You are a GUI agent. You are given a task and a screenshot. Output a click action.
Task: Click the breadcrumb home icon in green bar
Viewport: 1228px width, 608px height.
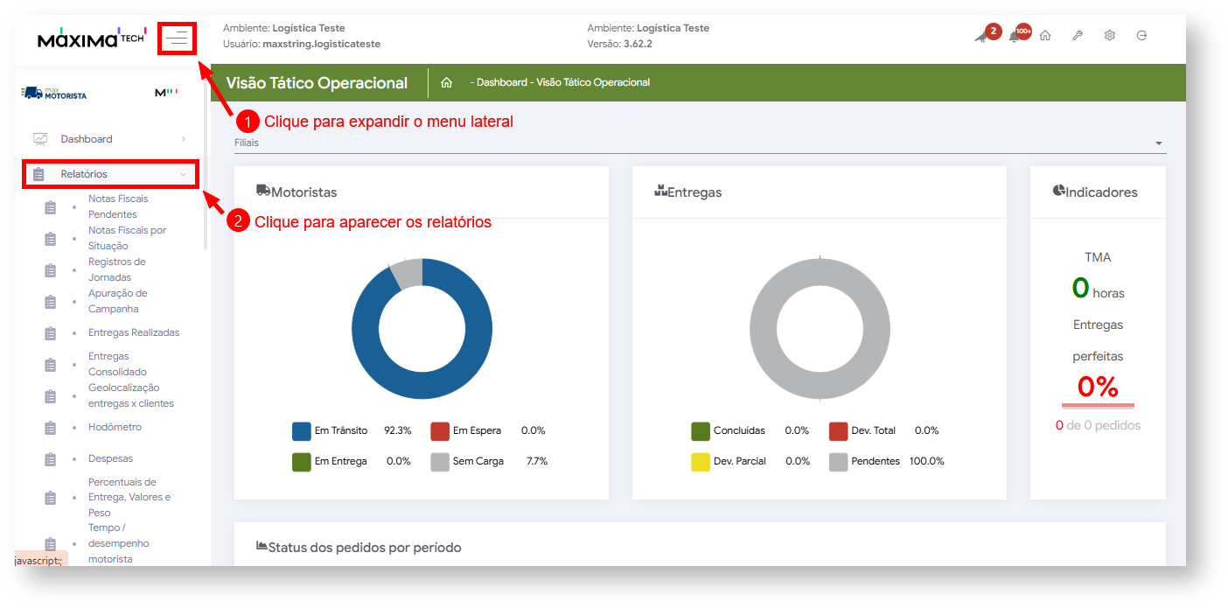coord(446,83)
